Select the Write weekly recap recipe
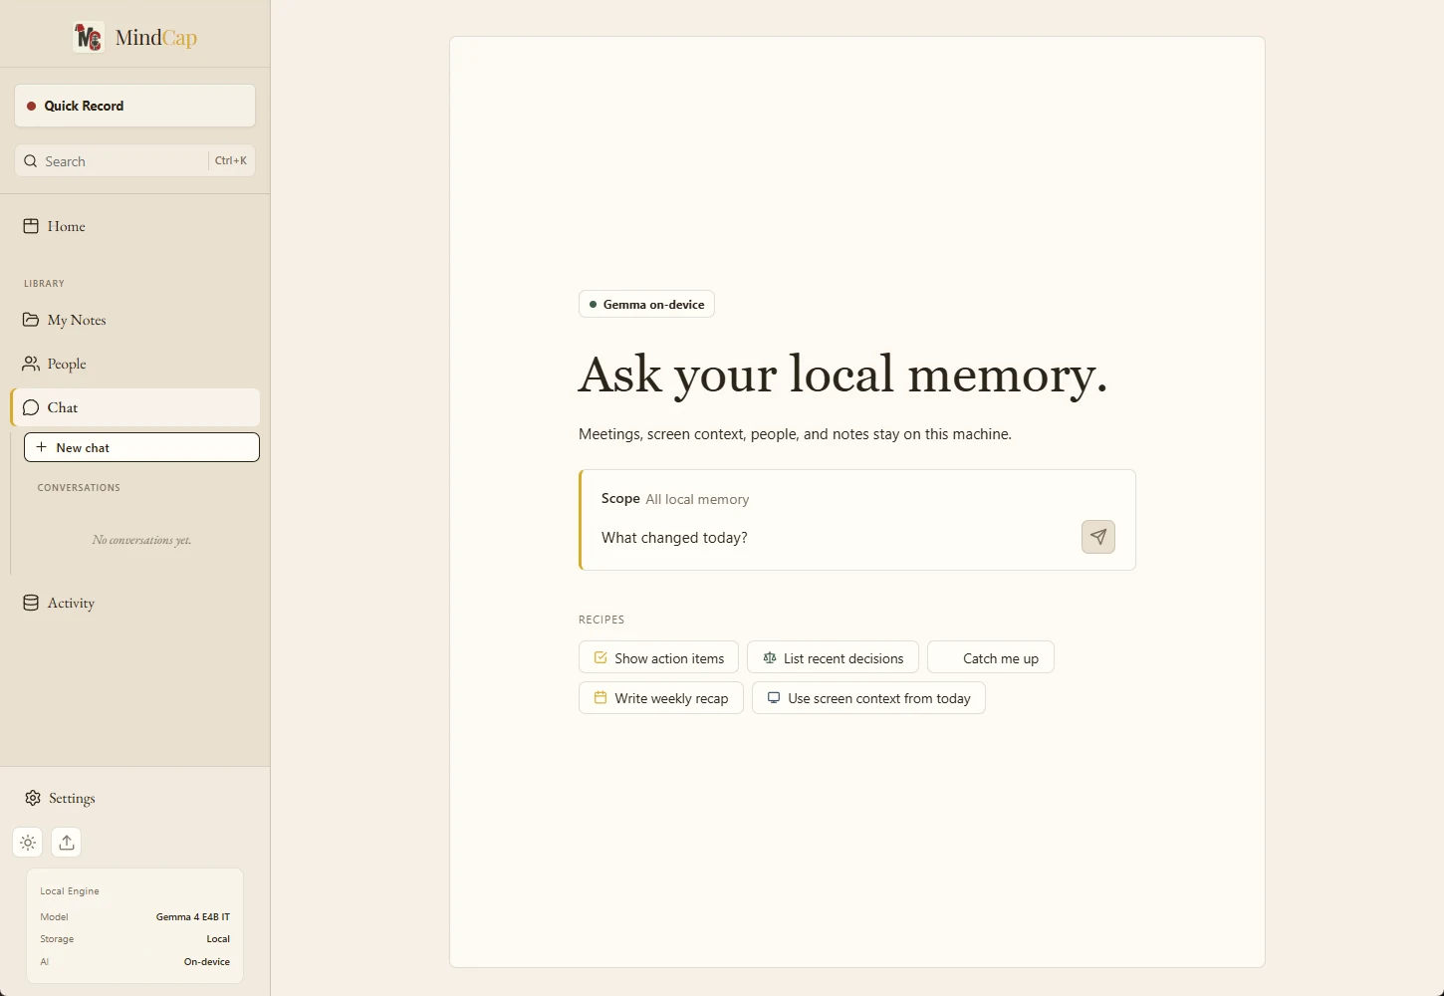Image resolution: width=1444 pixels, height=996 pixels. [661, 698]
